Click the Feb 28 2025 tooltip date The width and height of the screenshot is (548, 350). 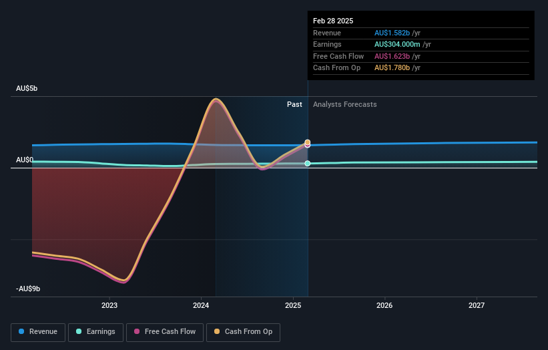coord(333,21)
